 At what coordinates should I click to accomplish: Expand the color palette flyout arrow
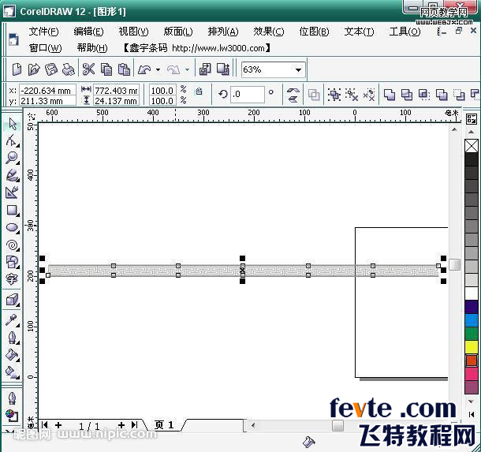click(472, 414)
